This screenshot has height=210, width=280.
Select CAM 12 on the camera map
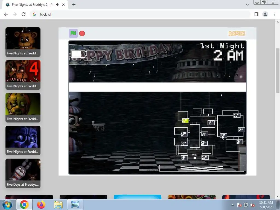coord(239,142)
